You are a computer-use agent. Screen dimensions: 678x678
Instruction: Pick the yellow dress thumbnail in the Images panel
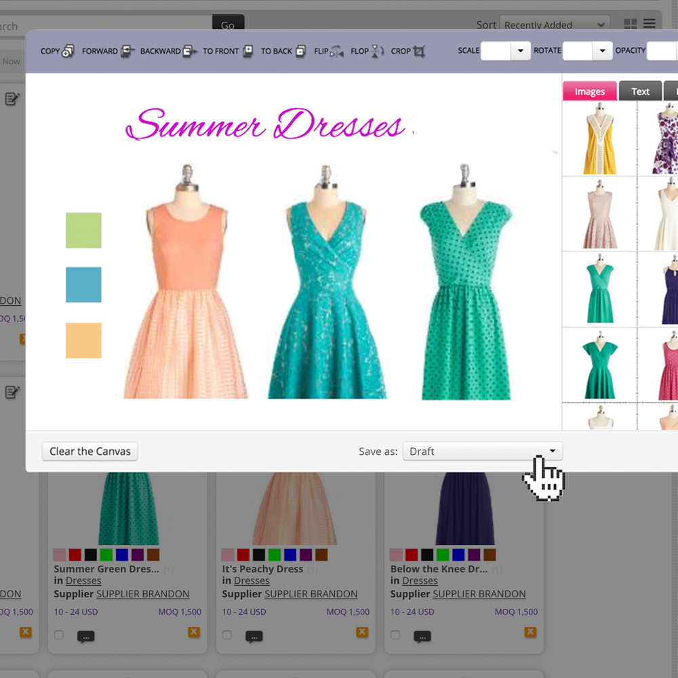coord(599,139)
